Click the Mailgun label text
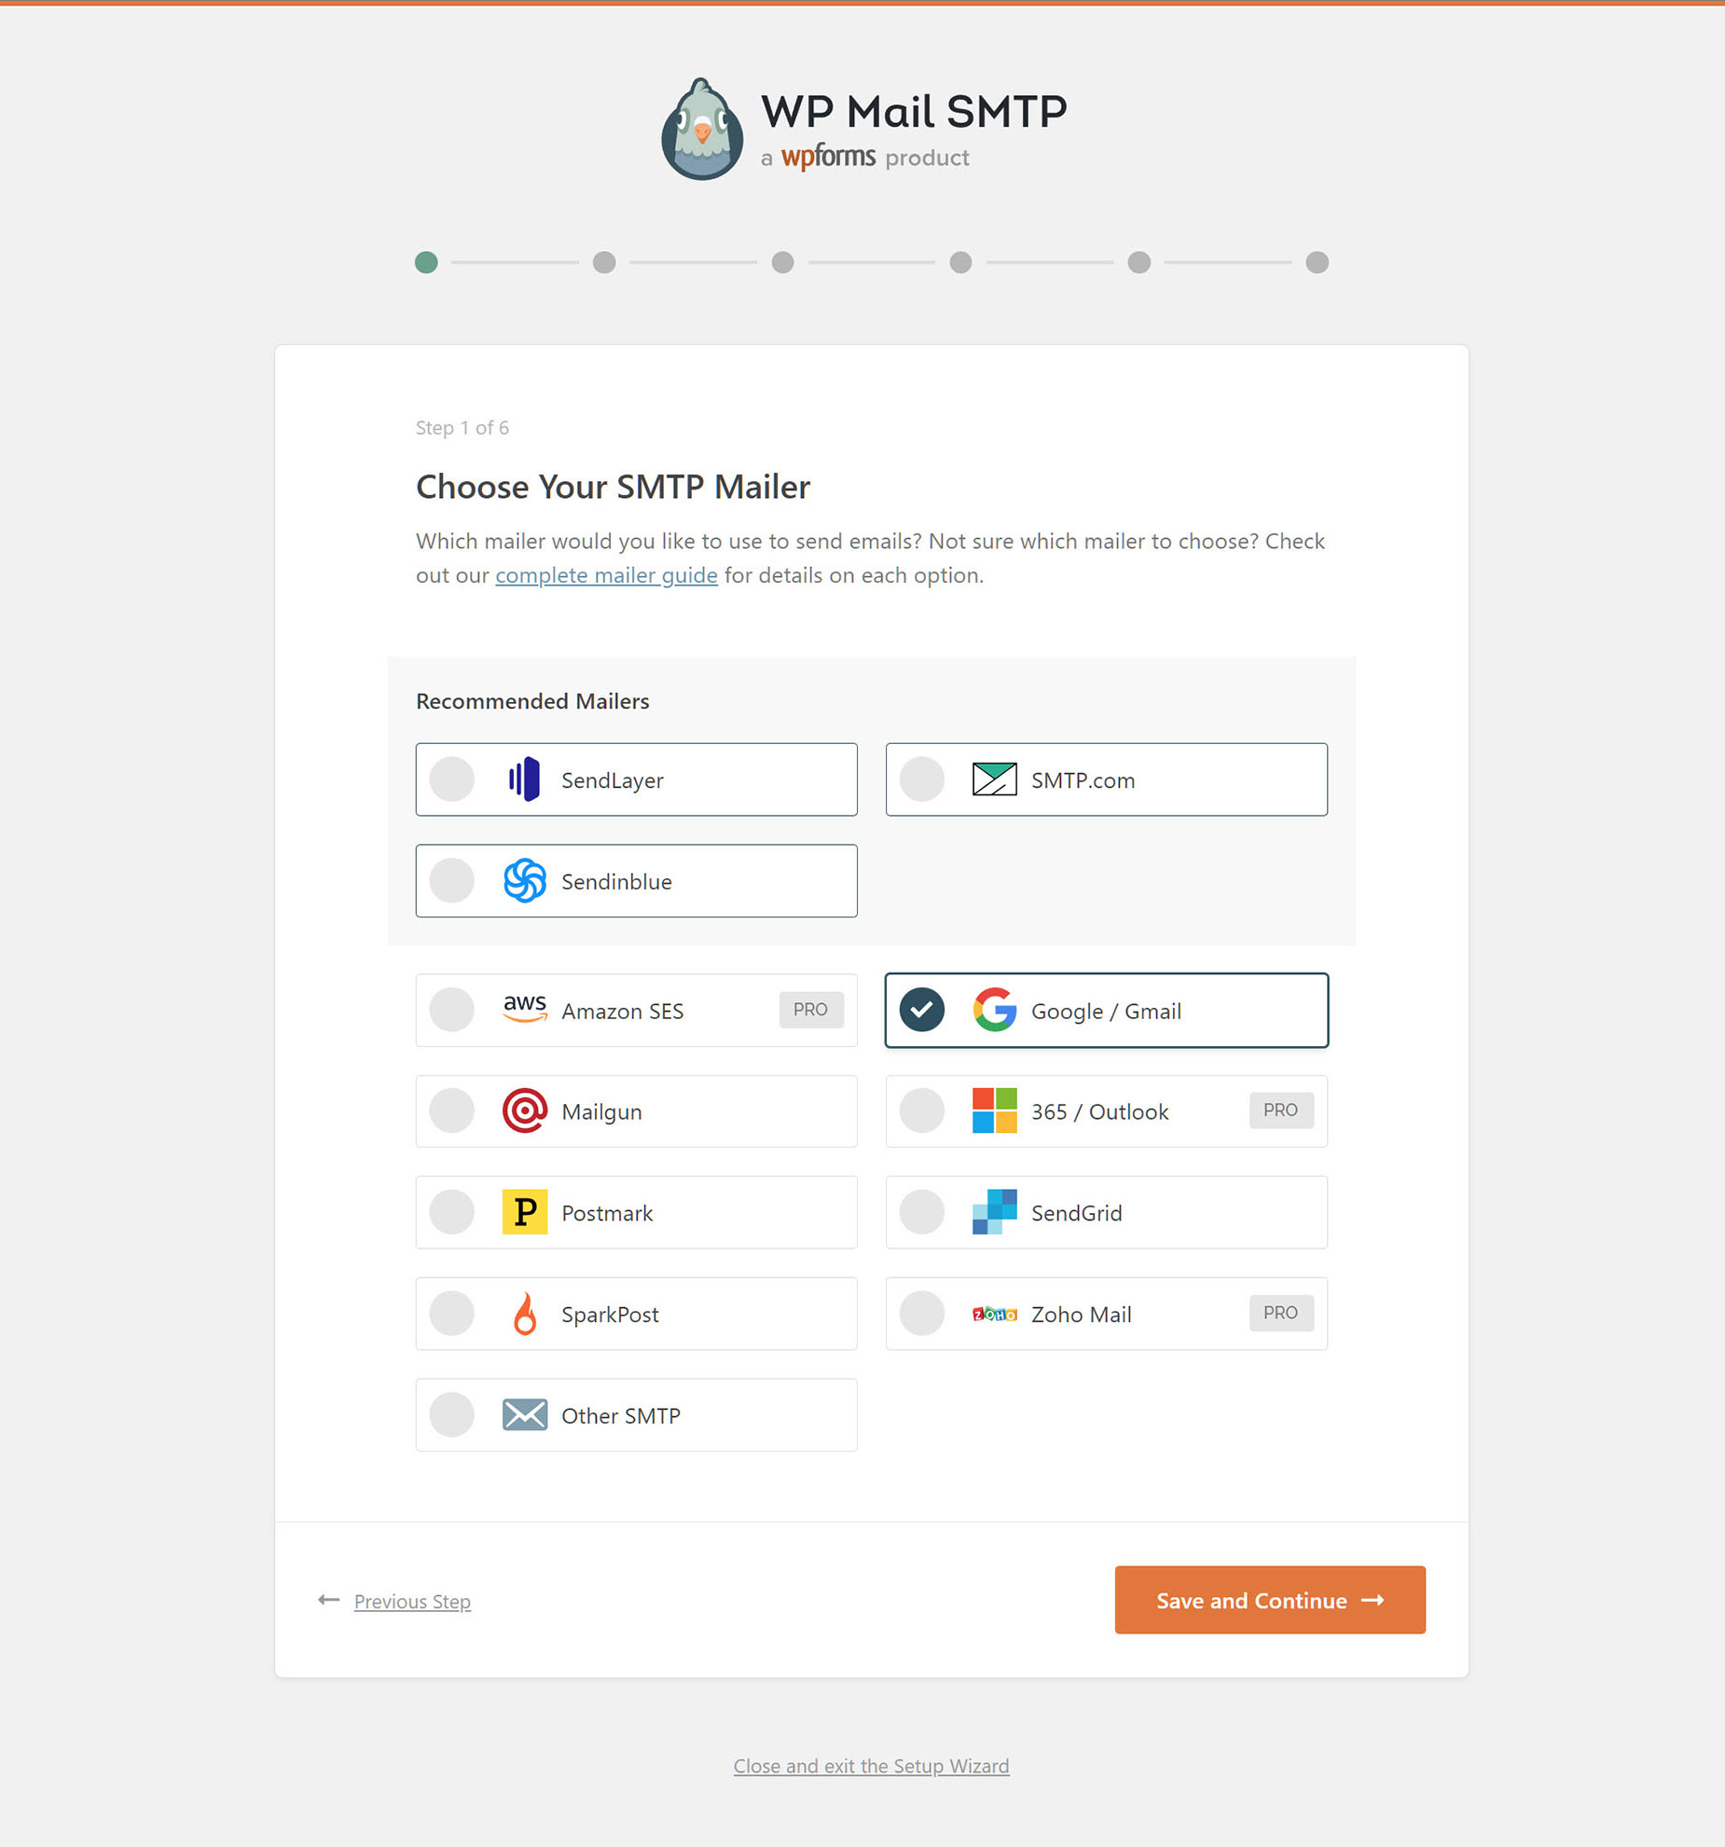 [x=601, y=1112]
